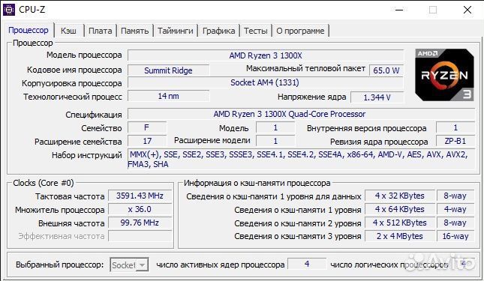Click the Расширение модели value field
Viewport: 484px width, 281px height.
click(275, 141)
